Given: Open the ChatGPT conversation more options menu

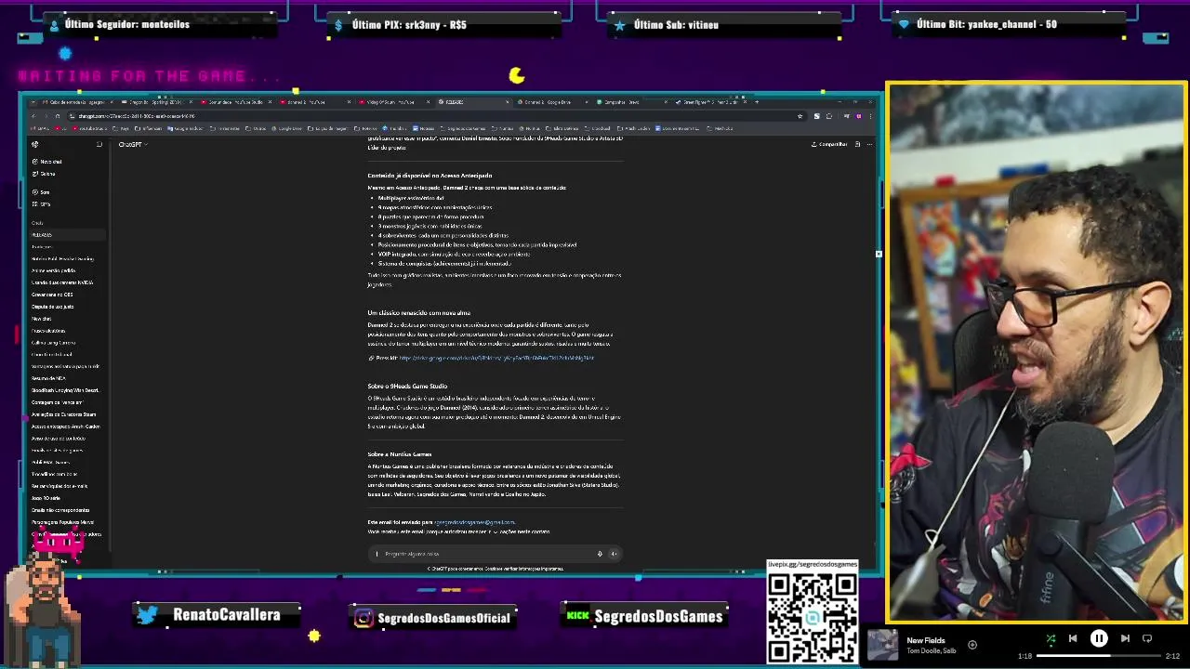Looking at the screenshot, I should (x=869, y=144).
